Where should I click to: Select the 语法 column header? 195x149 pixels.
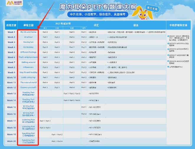pos(136,25)
